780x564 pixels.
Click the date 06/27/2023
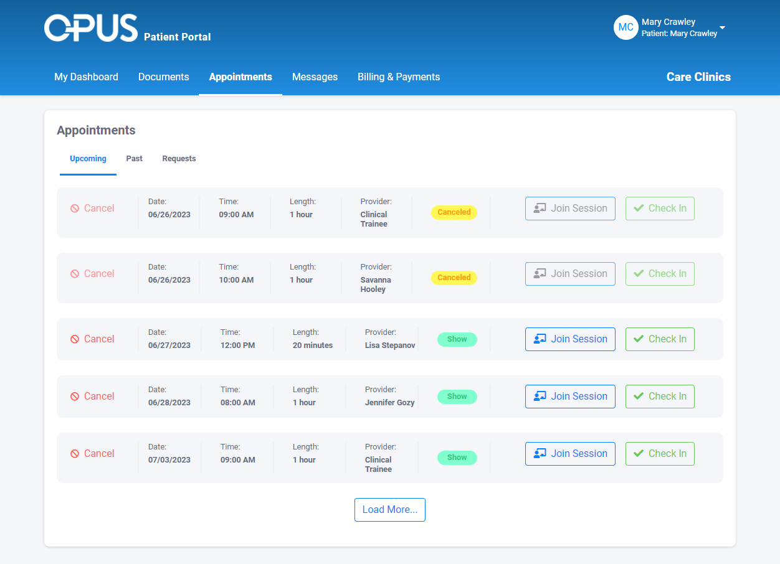click(169, 345)
